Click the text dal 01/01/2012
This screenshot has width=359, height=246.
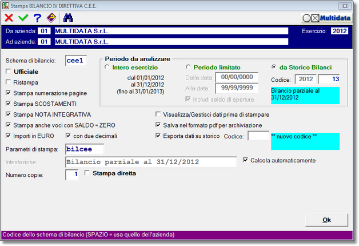[x=146, y=78]
